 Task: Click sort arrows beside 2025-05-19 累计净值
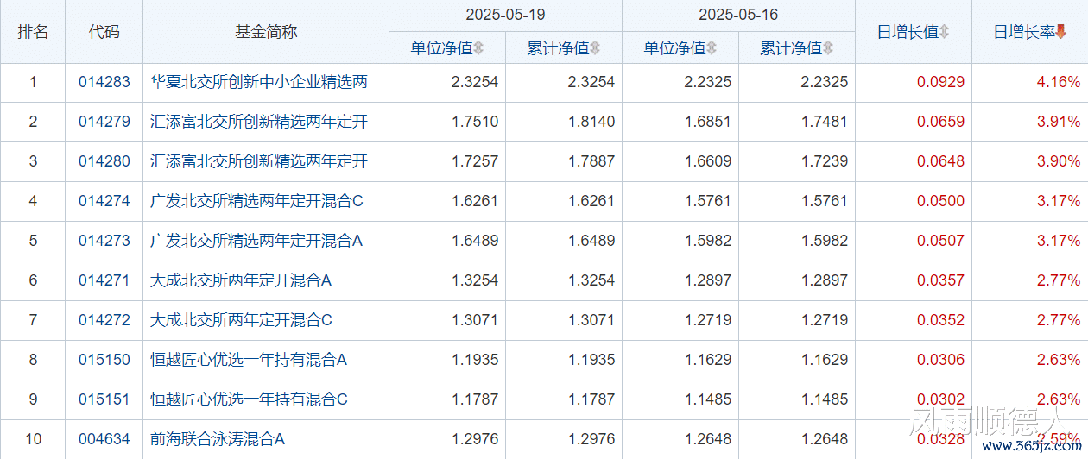(x=595, y=48)
